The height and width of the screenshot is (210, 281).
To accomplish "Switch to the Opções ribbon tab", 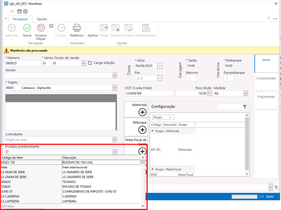I will [x=42, y=19].
